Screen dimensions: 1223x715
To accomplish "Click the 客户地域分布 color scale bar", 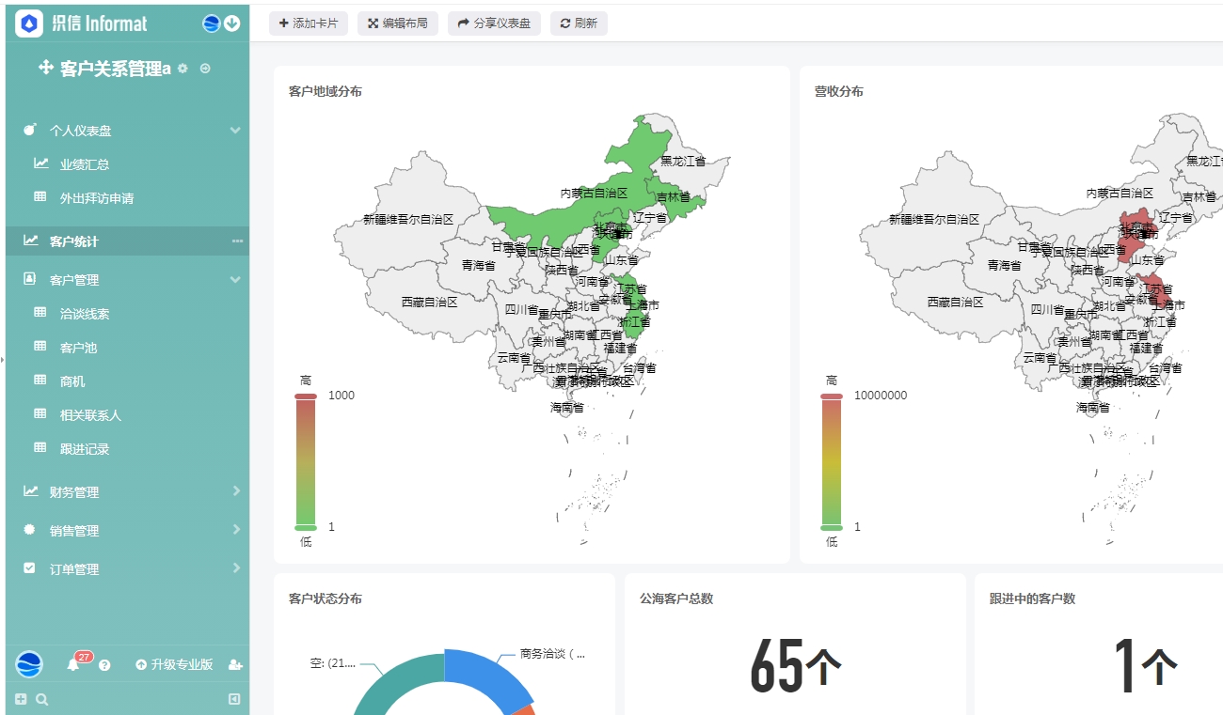I will 306,460.
